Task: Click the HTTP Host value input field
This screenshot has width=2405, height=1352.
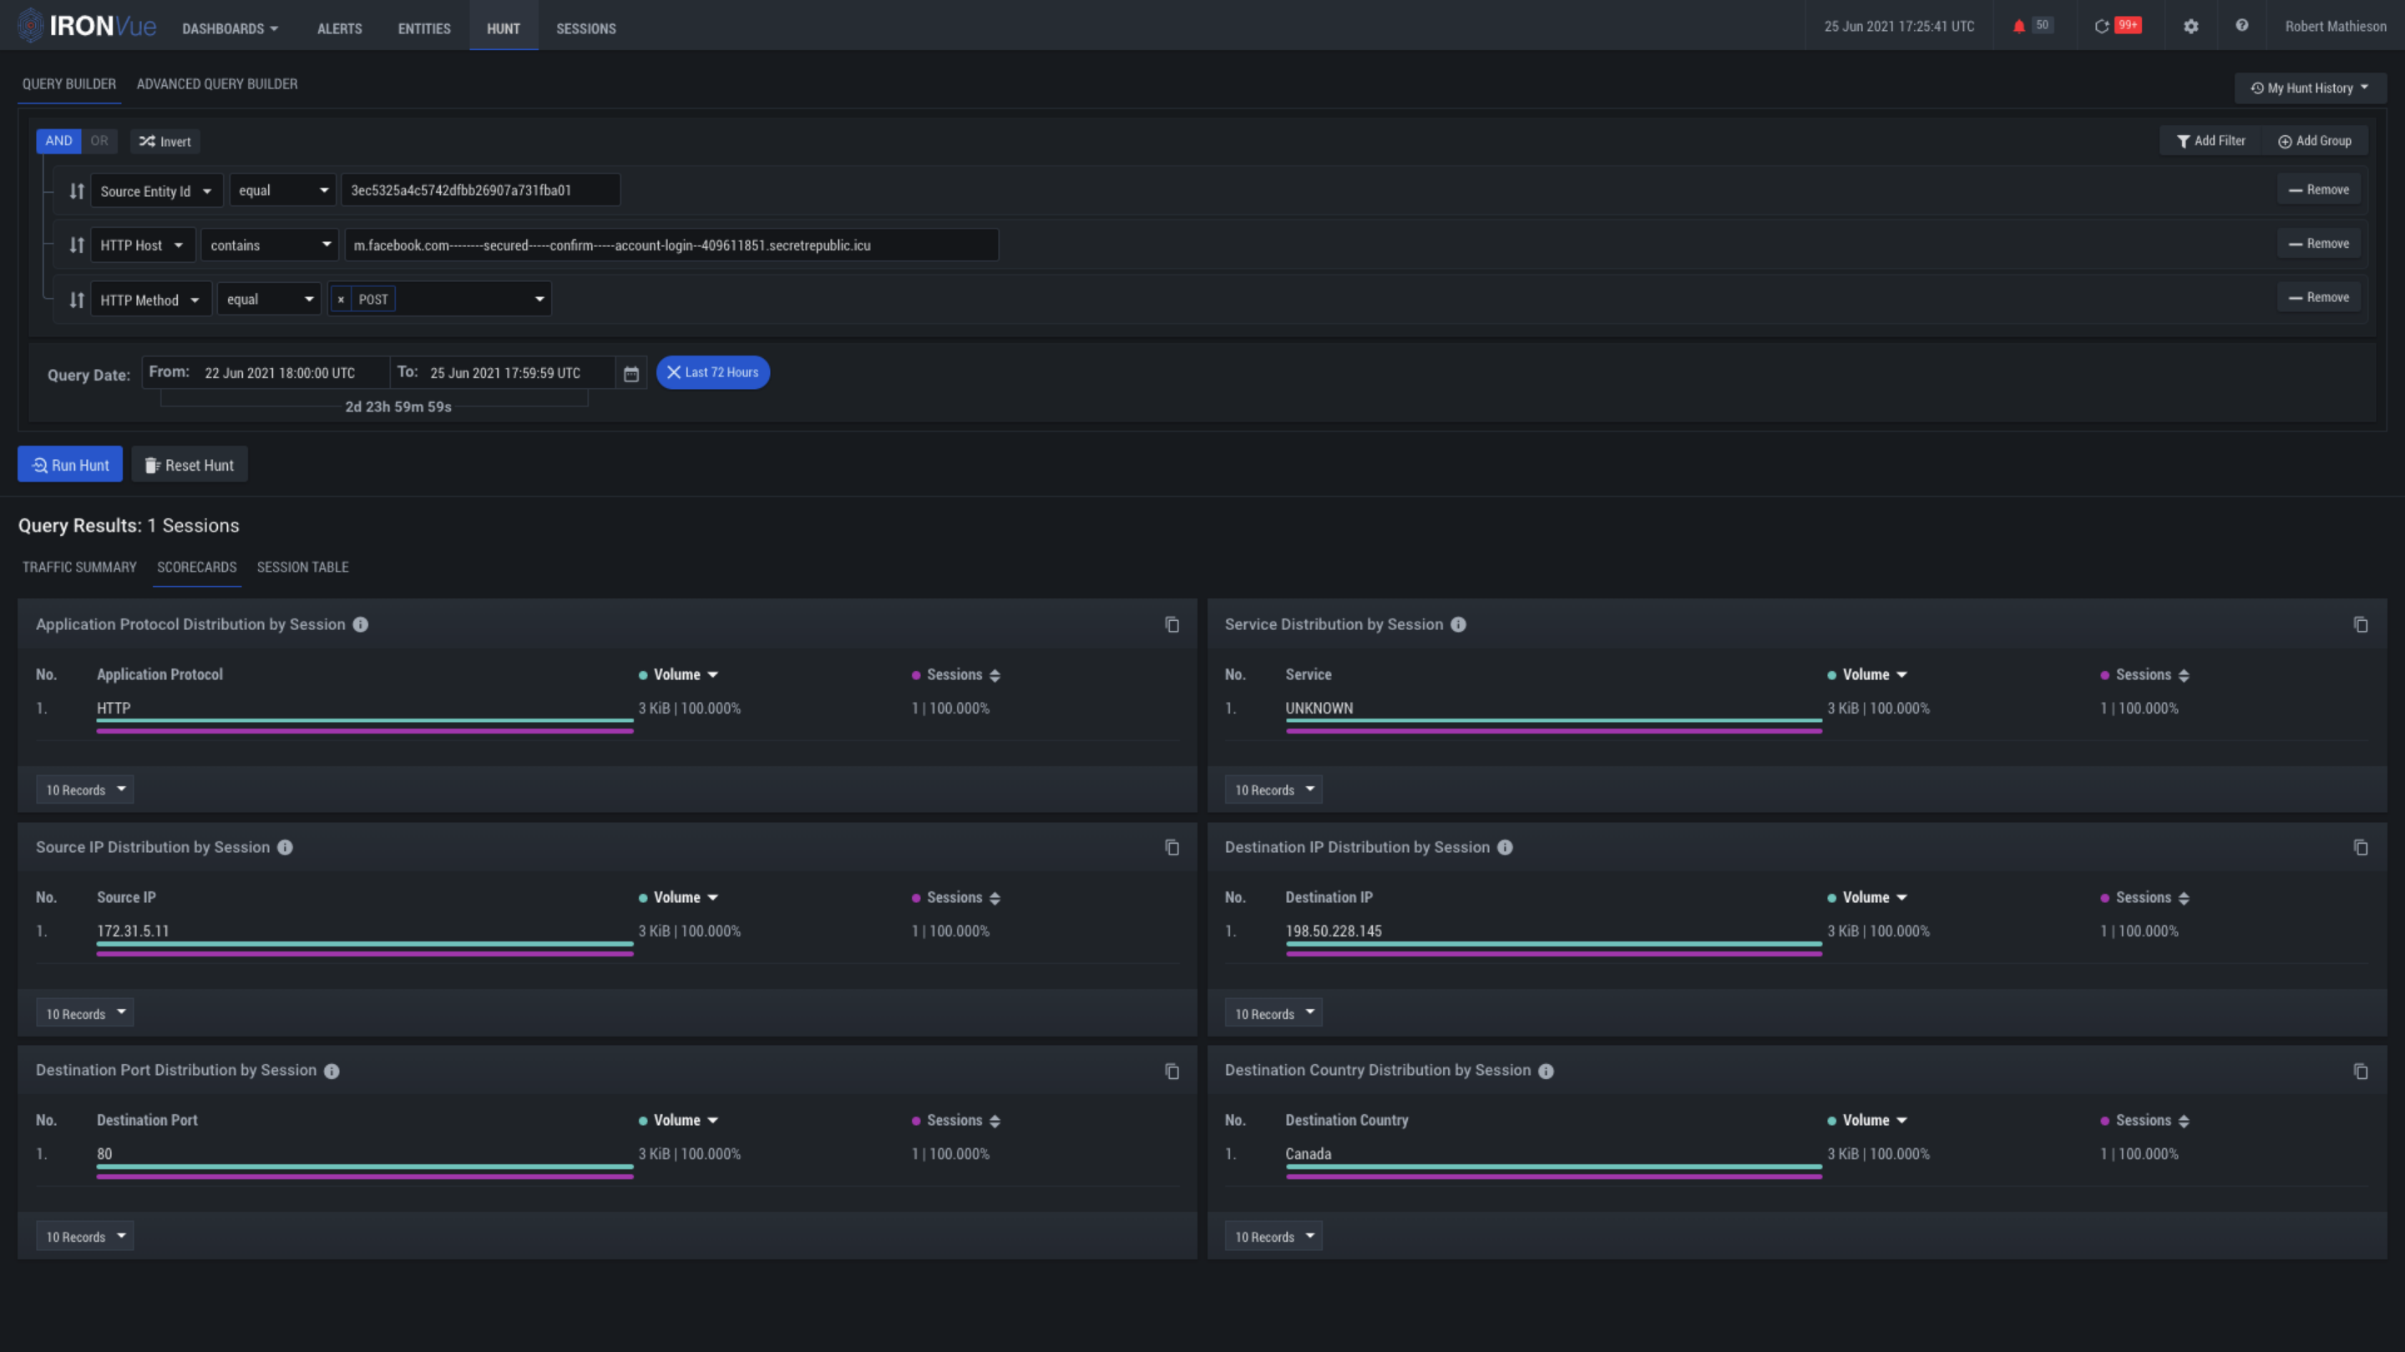Action: click(671, 245)
